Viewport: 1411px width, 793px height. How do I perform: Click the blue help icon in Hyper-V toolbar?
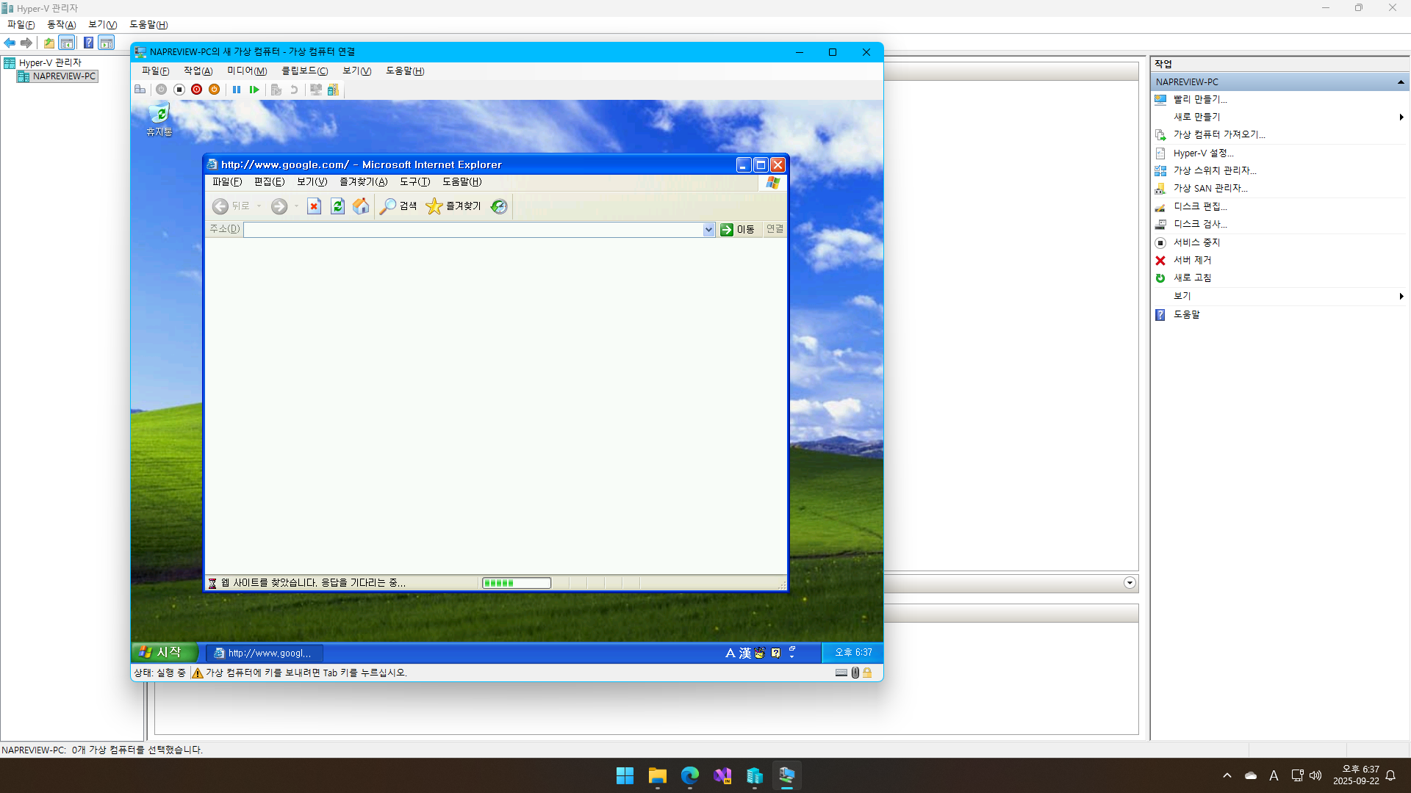88,43
